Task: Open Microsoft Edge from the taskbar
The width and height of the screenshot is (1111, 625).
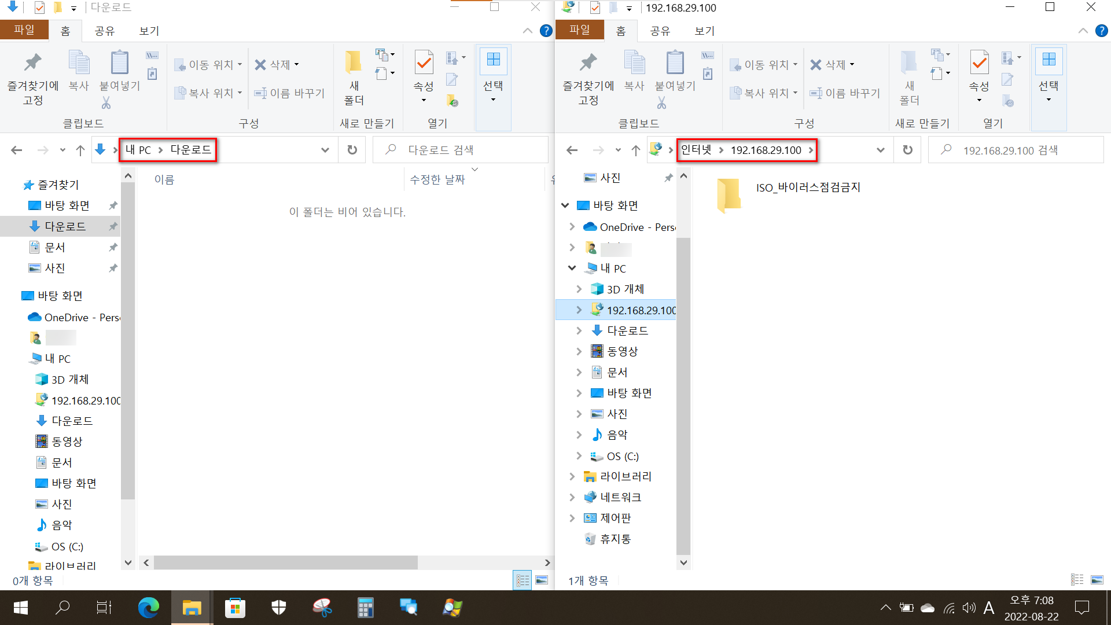Action: (149, 608)
